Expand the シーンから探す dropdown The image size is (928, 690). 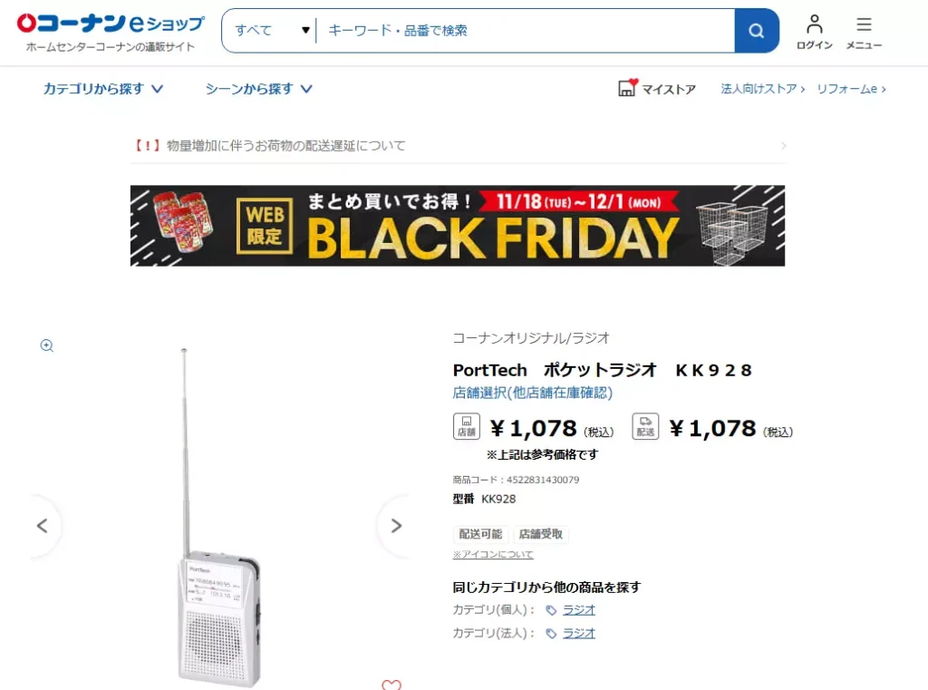pyautogui.click(x=257, y=88)
